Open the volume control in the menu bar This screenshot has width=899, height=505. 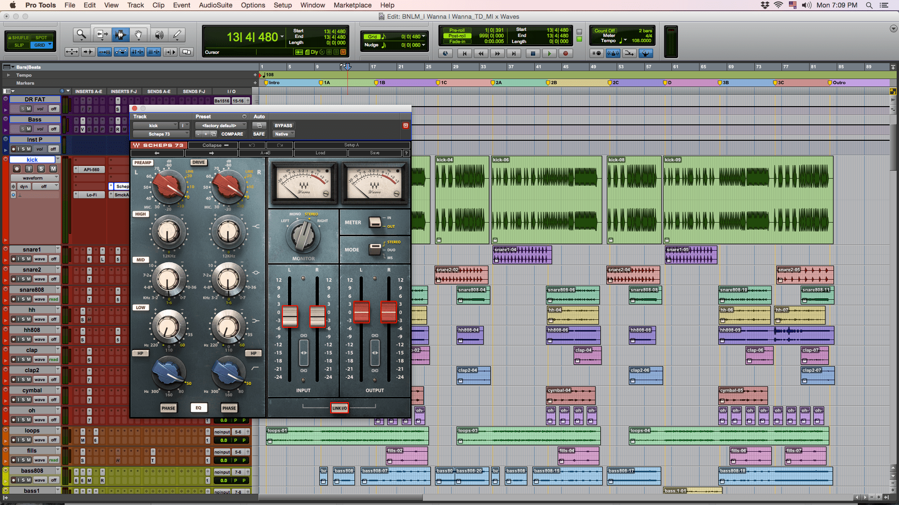[807, 5]
